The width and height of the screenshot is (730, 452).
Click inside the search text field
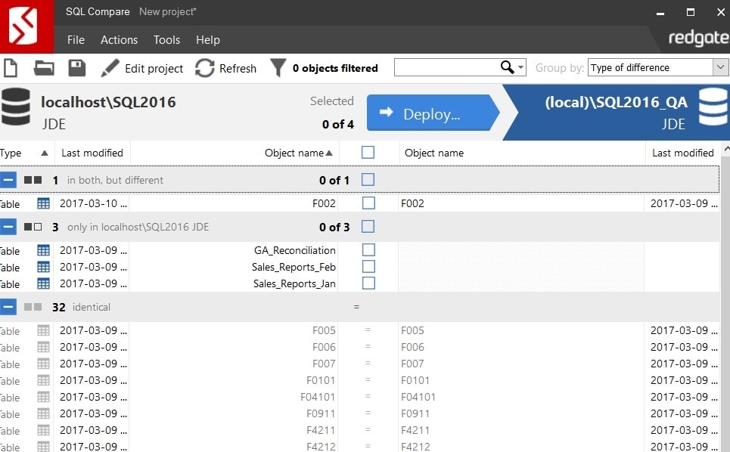click(447, 67)
